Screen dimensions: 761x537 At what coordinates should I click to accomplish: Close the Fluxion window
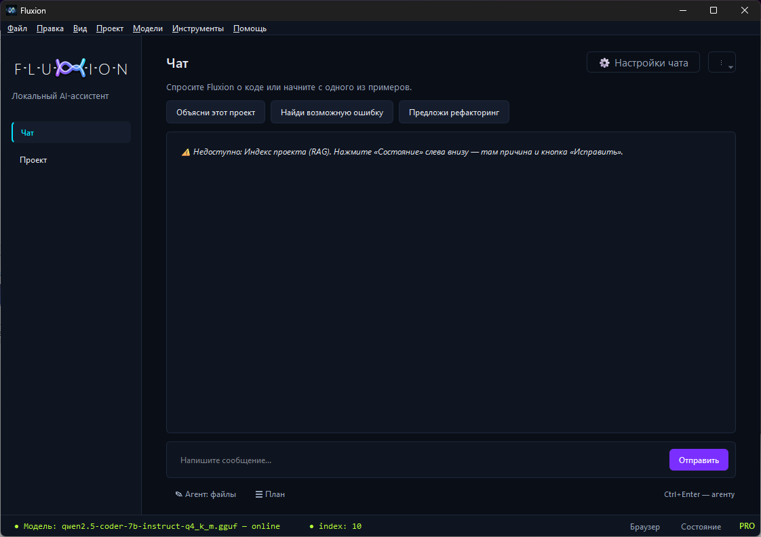[x=745, y=10]
